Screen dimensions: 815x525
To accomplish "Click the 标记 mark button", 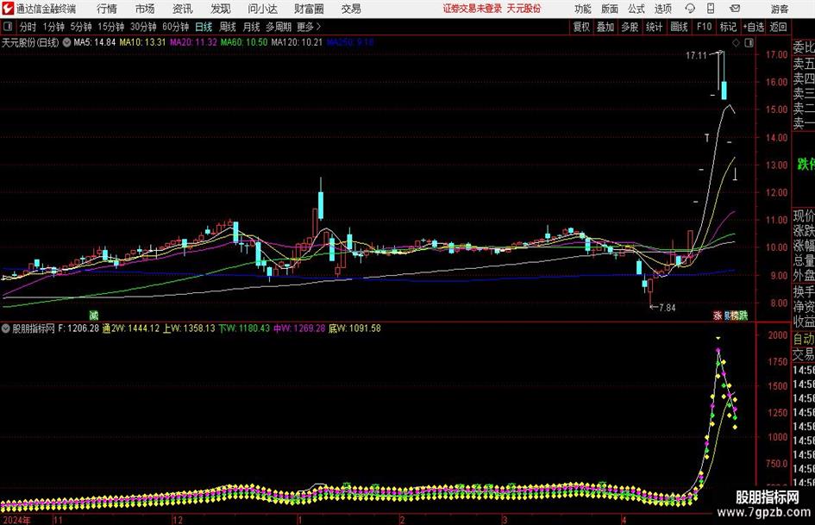I will tap(728, 27).
